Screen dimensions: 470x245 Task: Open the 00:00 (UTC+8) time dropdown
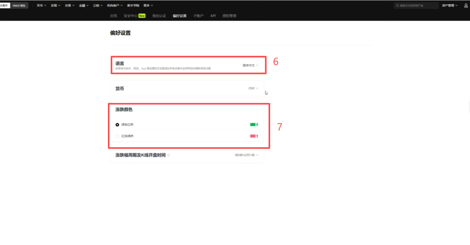point(246,155)
